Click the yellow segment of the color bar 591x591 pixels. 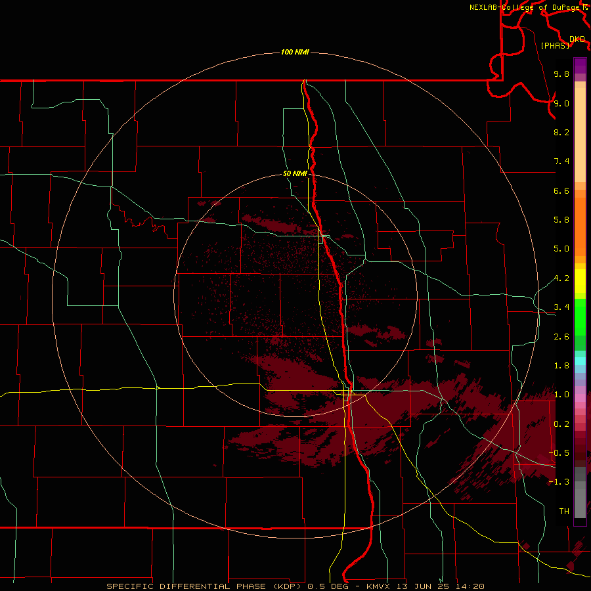pos(580,280)
